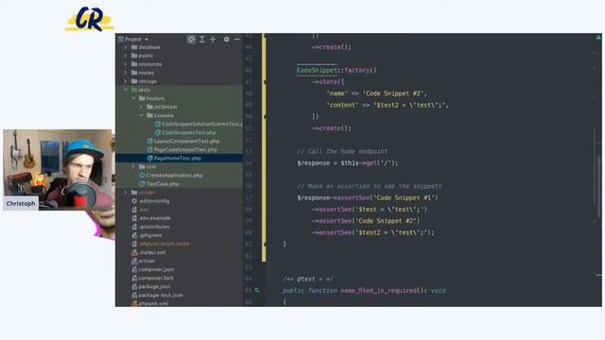Open CodeSnippetSolutionSubmitTest file

point(199,124)
